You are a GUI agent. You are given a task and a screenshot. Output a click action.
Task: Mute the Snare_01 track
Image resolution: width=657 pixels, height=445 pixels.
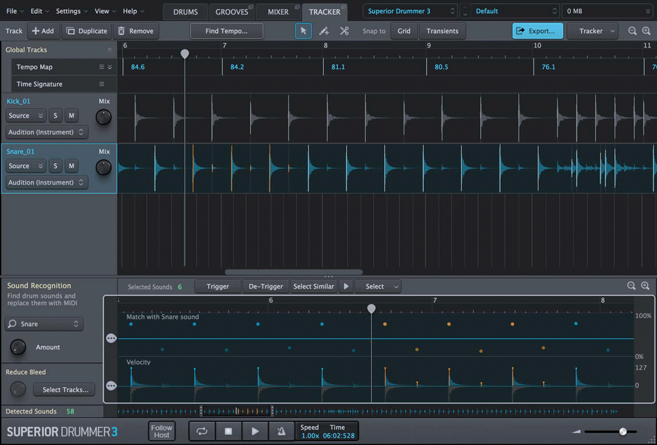tap(71, 166)
